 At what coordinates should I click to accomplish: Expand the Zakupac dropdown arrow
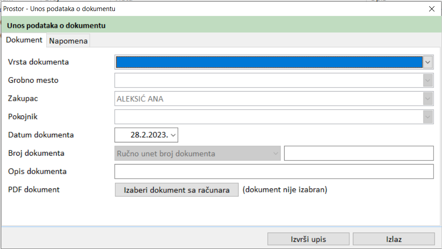427,99
